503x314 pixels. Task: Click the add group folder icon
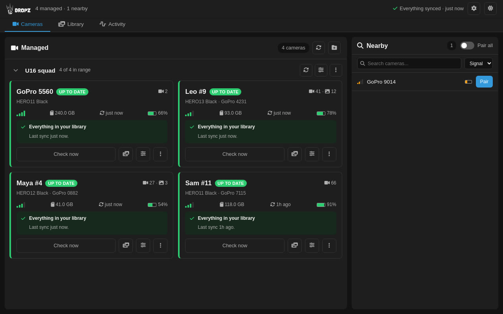click(334, 48)
